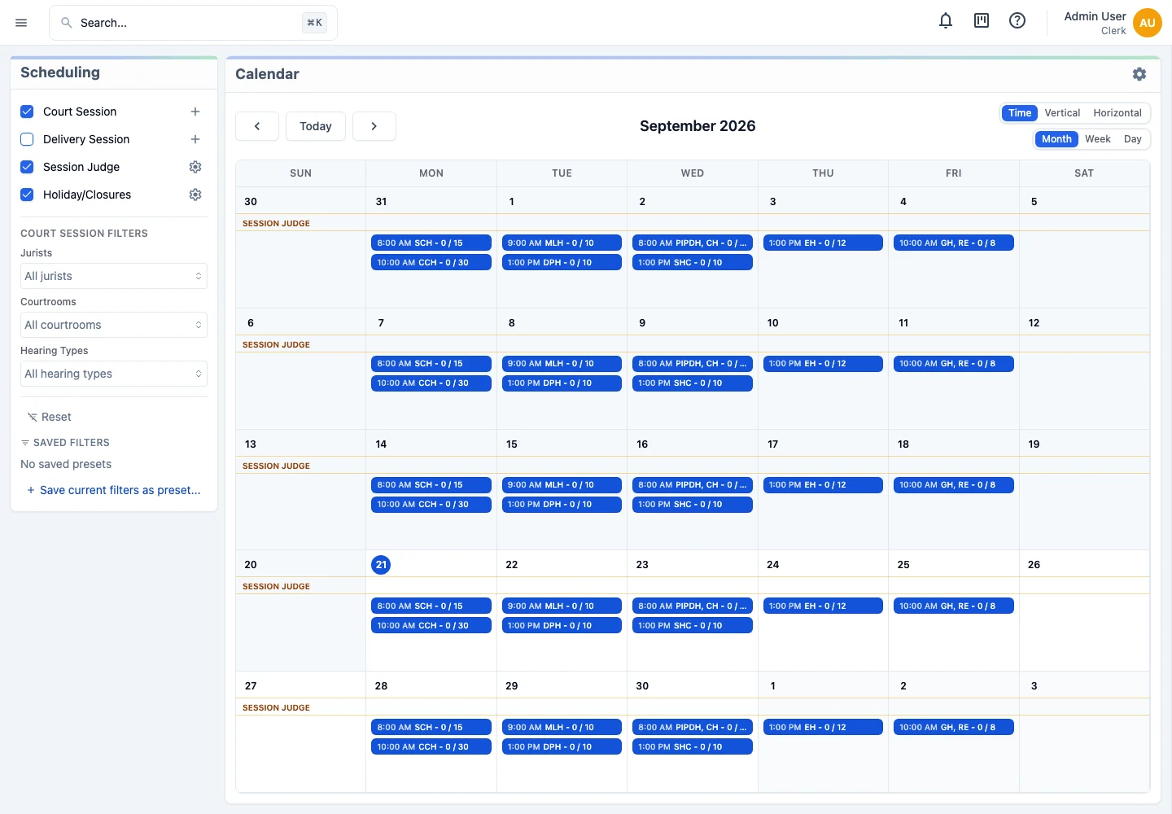Image resolution: width=1172 pixels, height=814 pixels.
Task: Open the All hearing types dropdown
Action: click(x=114, y=374)
